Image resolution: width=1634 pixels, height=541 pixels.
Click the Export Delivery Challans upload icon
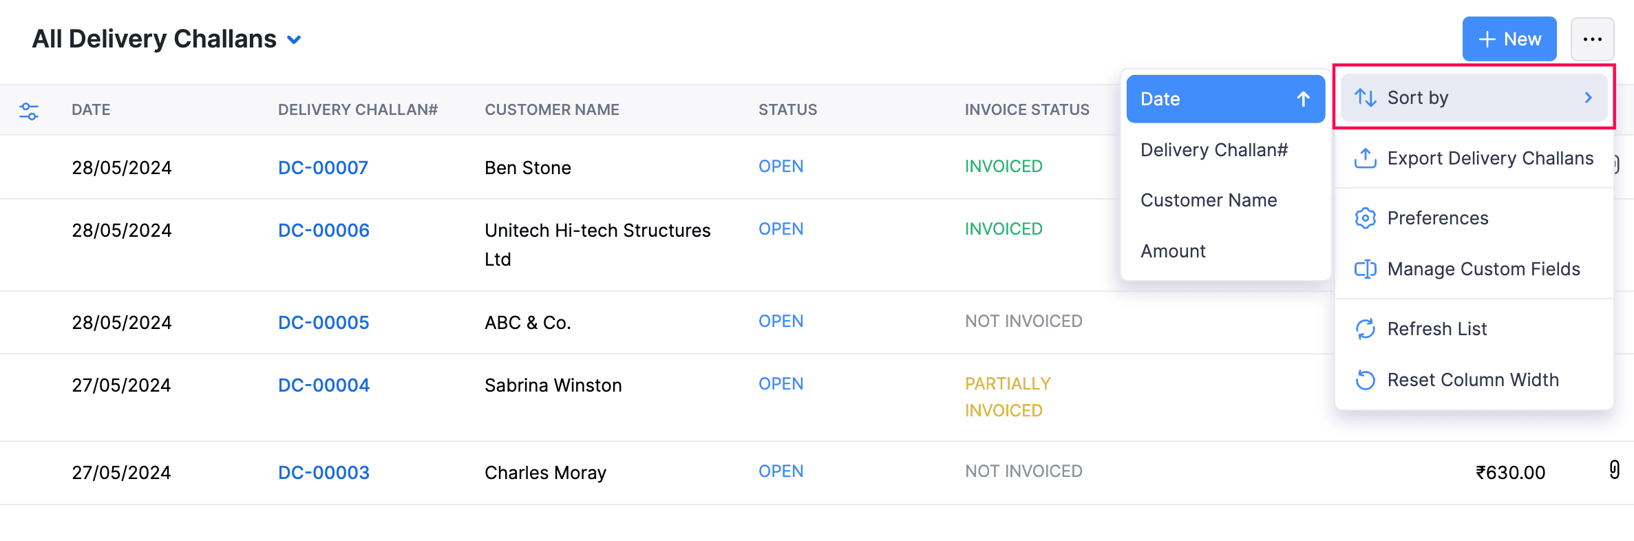pyautogui.click(x=1365, y=158)
